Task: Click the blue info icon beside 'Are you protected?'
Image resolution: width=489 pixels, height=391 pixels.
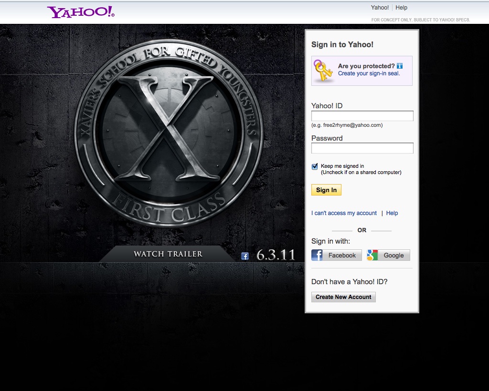Action: (x=400, y=66)
